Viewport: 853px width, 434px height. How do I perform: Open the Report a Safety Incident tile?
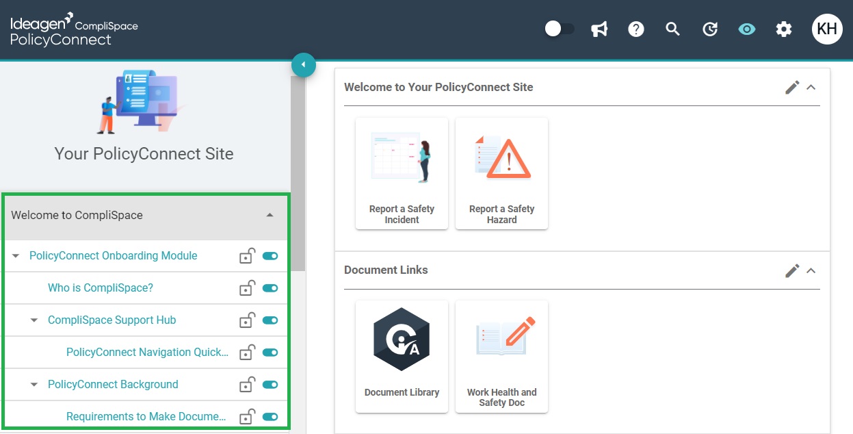402,174
